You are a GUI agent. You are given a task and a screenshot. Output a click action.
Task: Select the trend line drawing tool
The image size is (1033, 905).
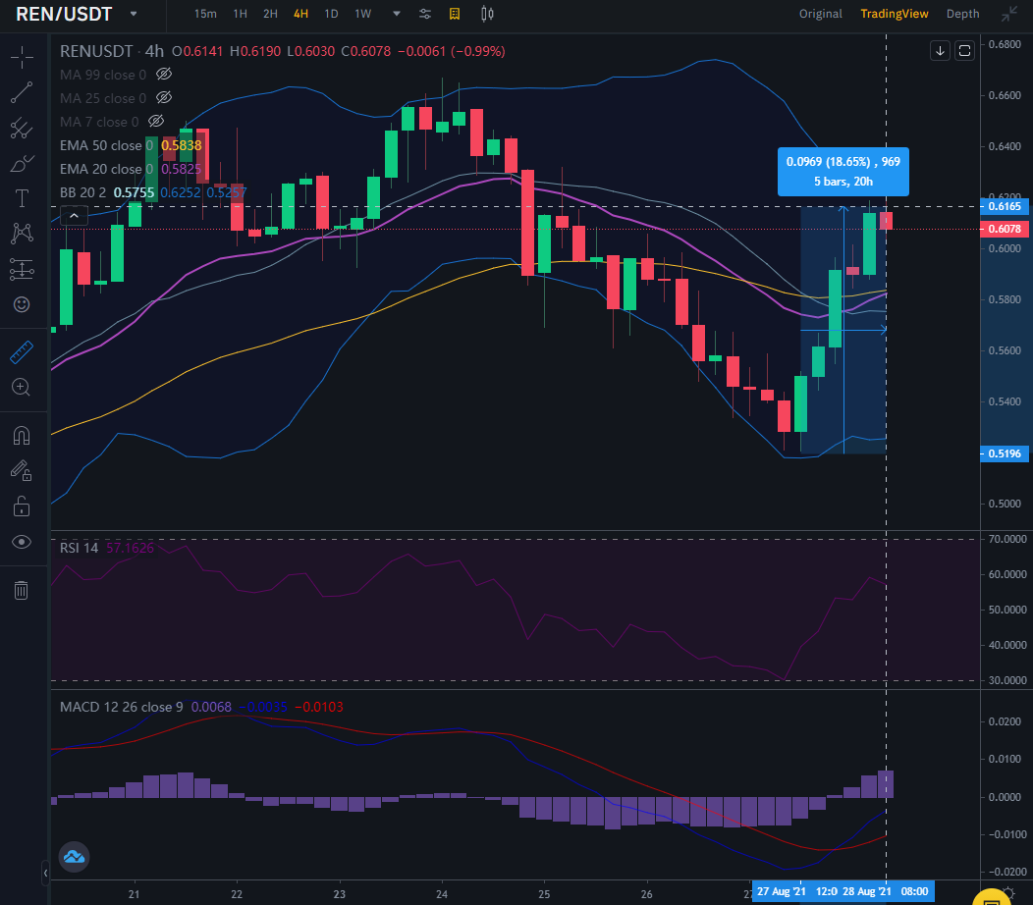coord(22,93)
